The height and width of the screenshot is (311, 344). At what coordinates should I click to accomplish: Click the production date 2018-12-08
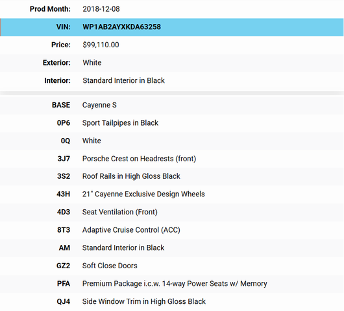click(101, 9)
